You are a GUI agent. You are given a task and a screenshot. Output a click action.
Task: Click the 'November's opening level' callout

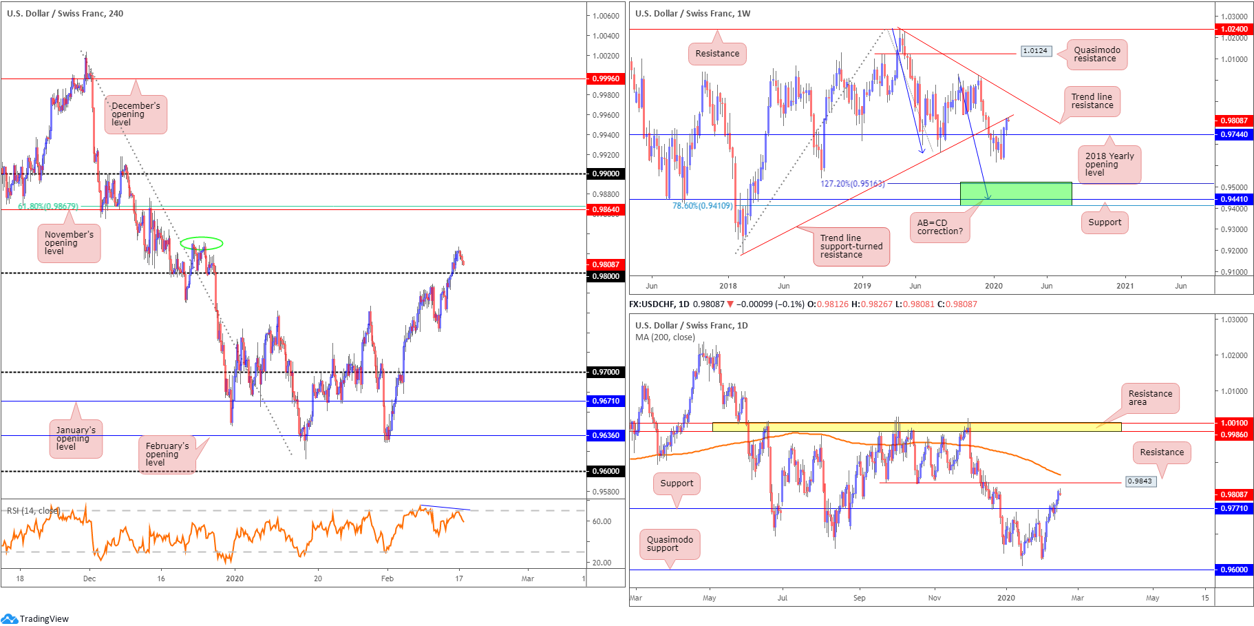[69, 243]
